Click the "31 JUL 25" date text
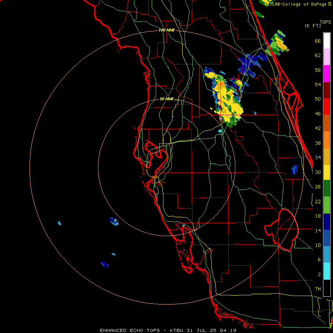Viewport: 333px width, 333px height. (202, 330)
